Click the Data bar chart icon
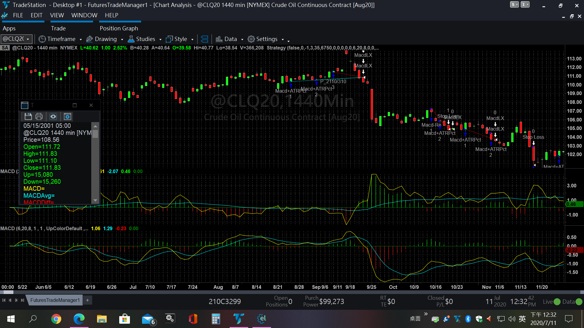Screen dimensions: 584x328 point(219,39)
